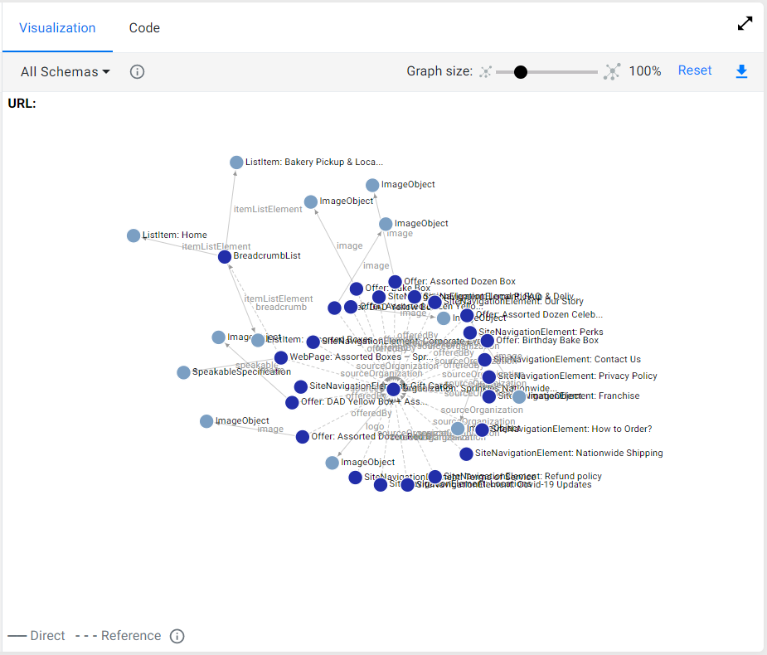Select the Offer: DAD Yellow Box + Ass node
The image size is (767, 655).
pos(292,403)
